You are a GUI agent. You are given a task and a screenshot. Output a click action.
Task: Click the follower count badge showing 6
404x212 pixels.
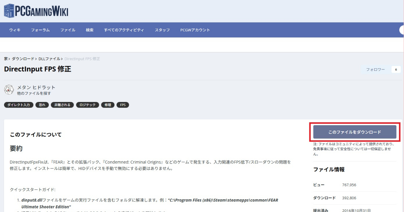coord(396,69)
